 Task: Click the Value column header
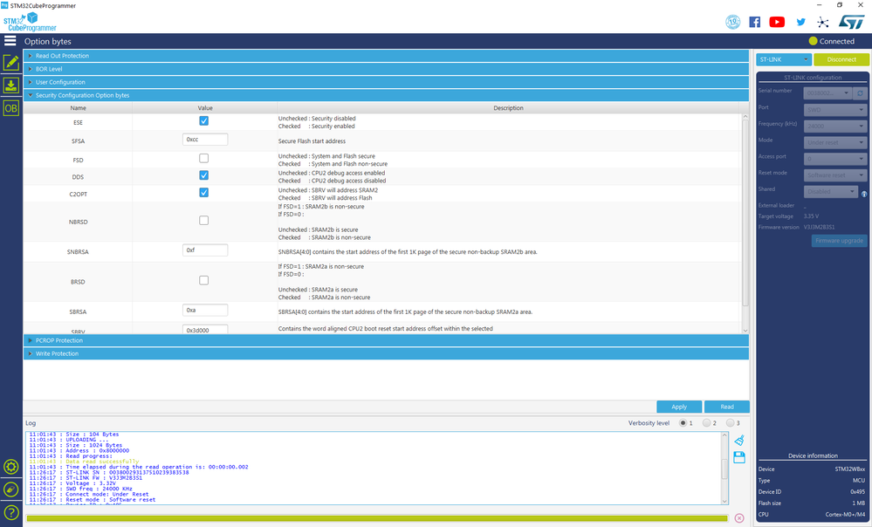point(204,108)
